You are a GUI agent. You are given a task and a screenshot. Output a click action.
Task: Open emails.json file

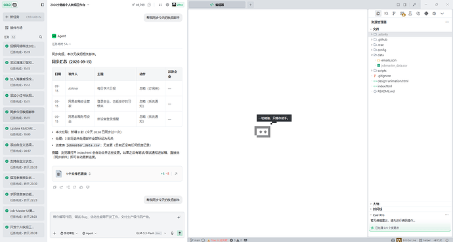[410, 60]
